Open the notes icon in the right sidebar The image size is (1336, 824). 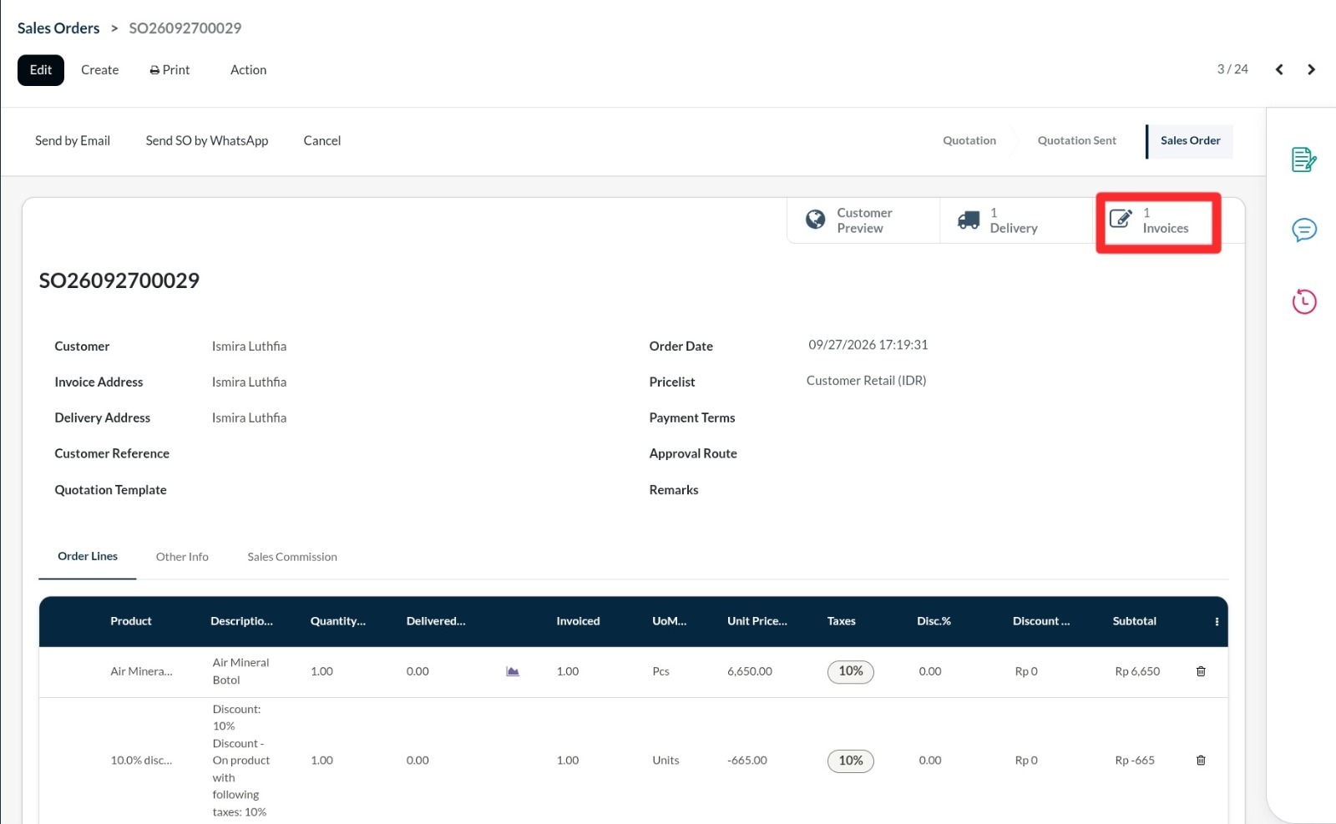coord(1303,159)
